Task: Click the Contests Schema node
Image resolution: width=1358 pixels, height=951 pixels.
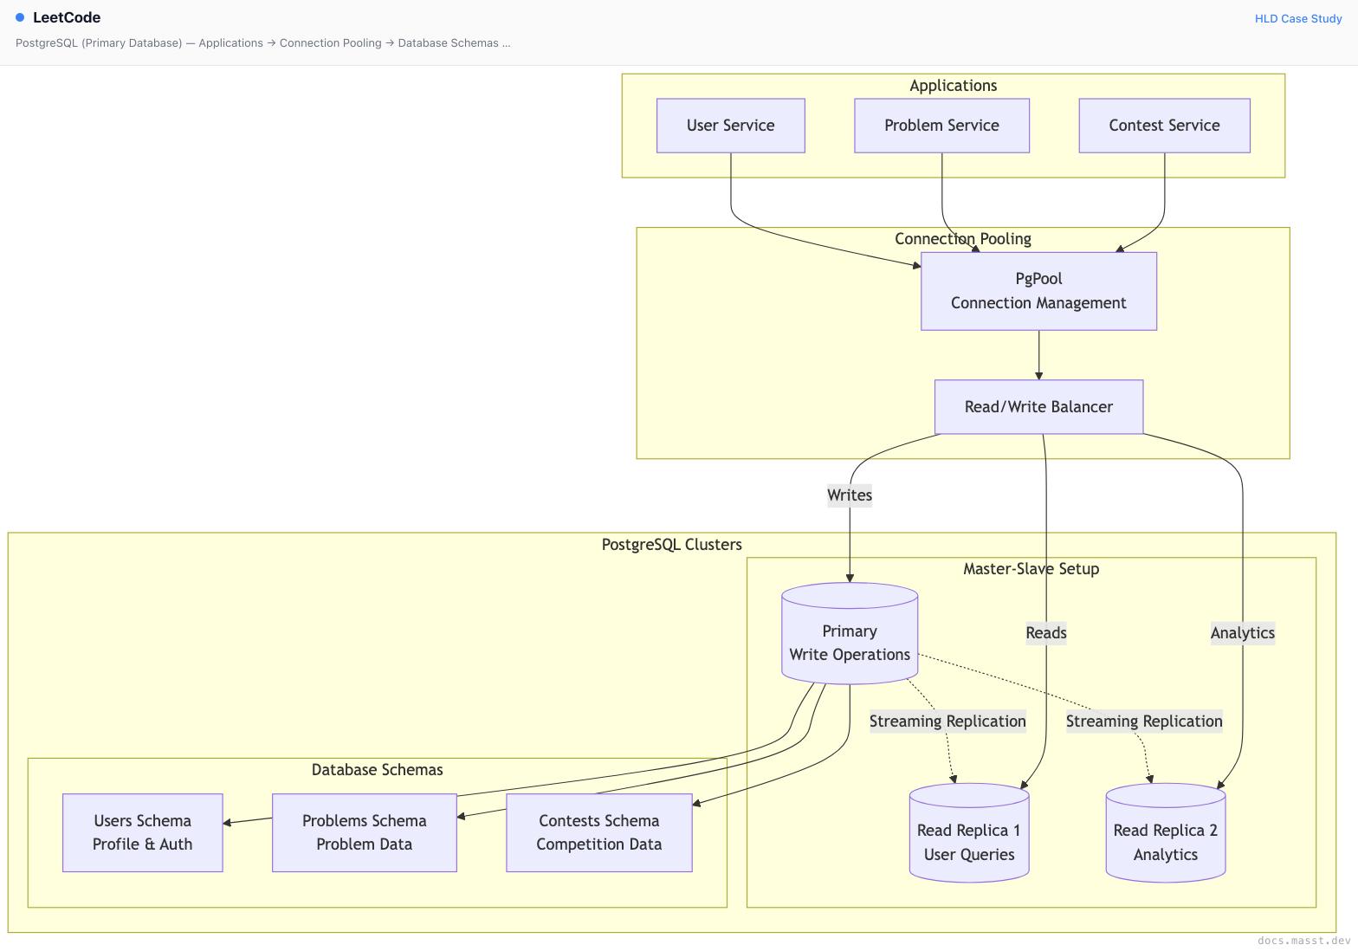Action: [599, 832]
